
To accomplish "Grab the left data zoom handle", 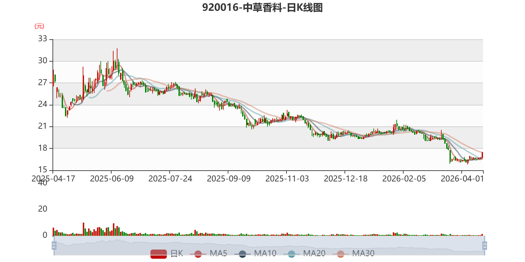I will [x=54, y=245].
